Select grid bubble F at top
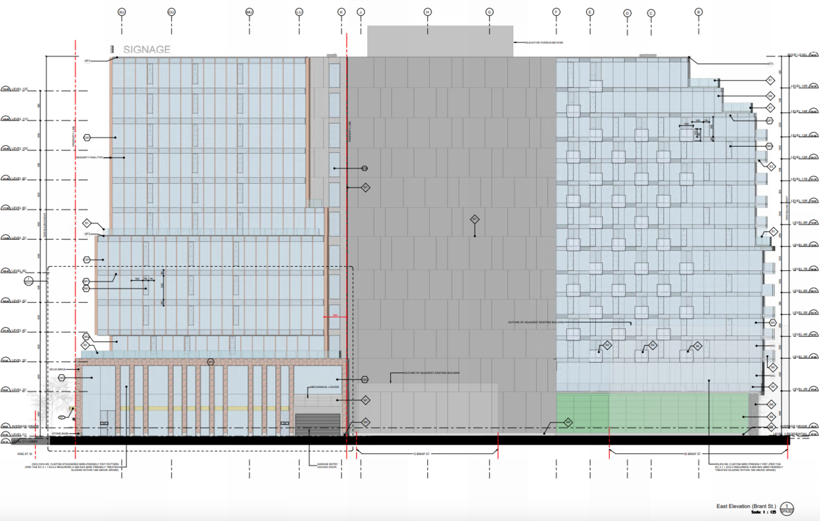The height and width of the screenshot is (521, 820). pyautogui.click(x=556, y=12)
